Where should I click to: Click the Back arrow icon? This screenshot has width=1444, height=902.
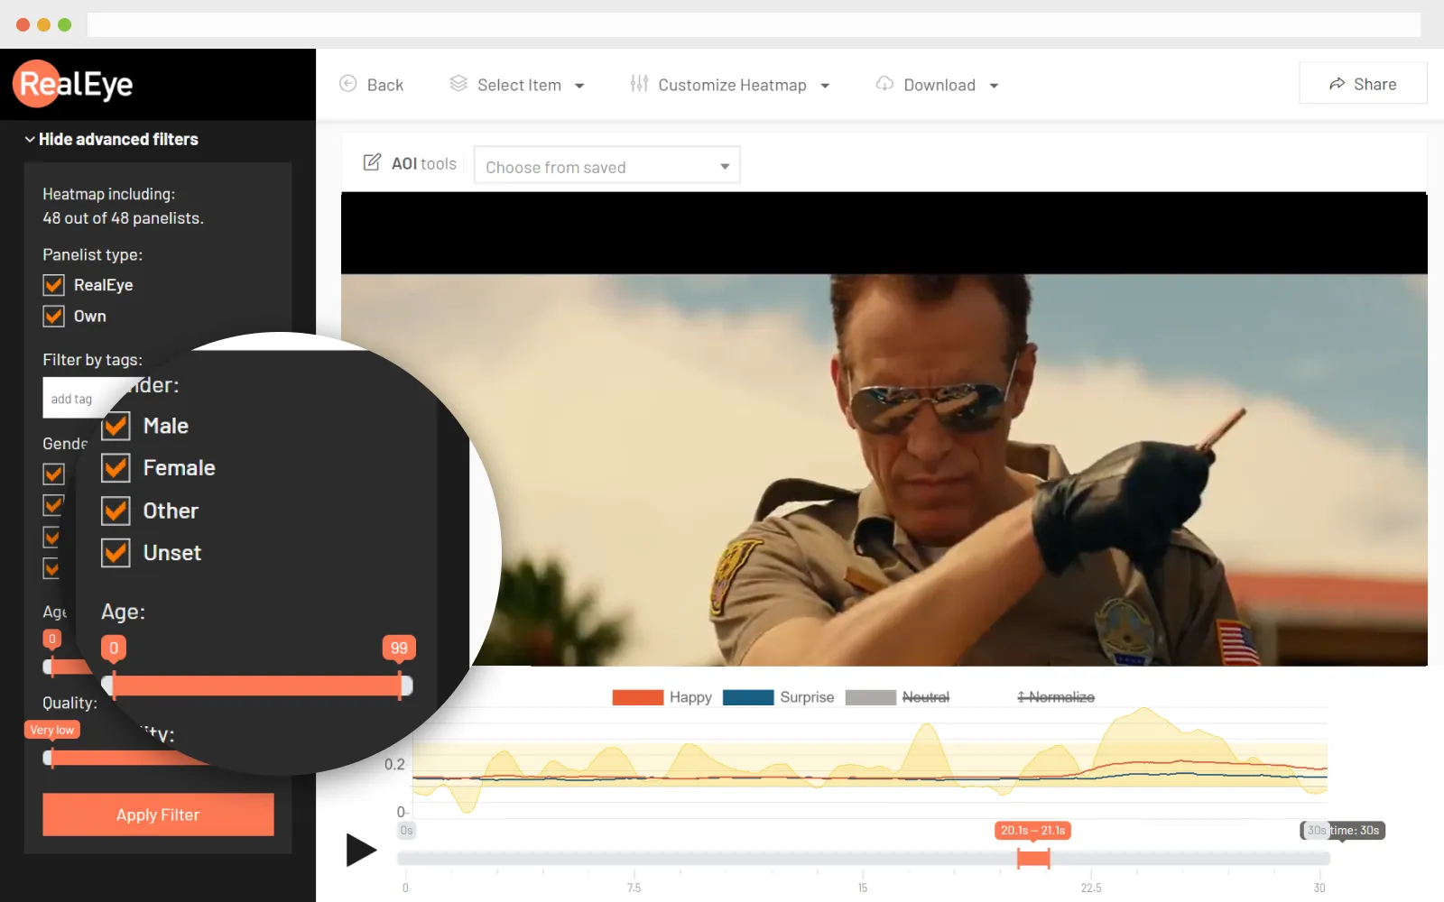(348, 84)
